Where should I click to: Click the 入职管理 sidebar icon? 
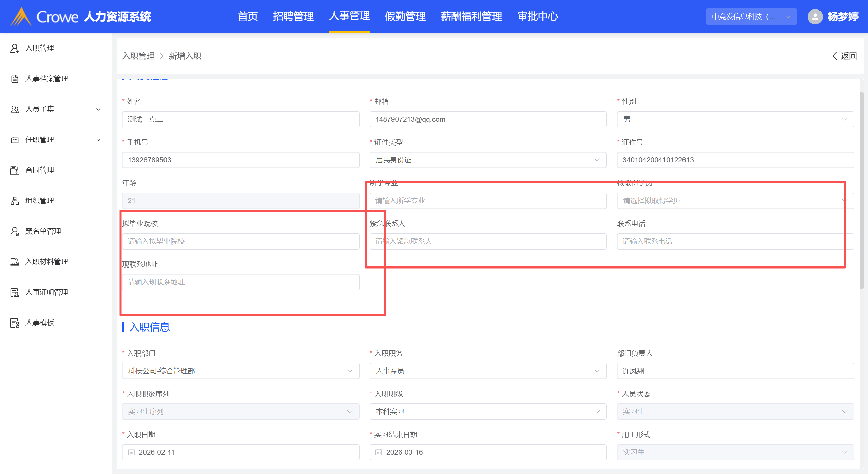click(14, 48)
